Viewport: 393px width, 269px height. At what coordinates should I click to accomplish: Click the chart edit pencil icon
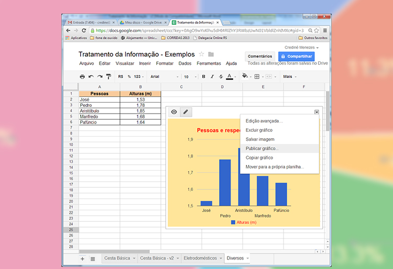click(185, 112)
